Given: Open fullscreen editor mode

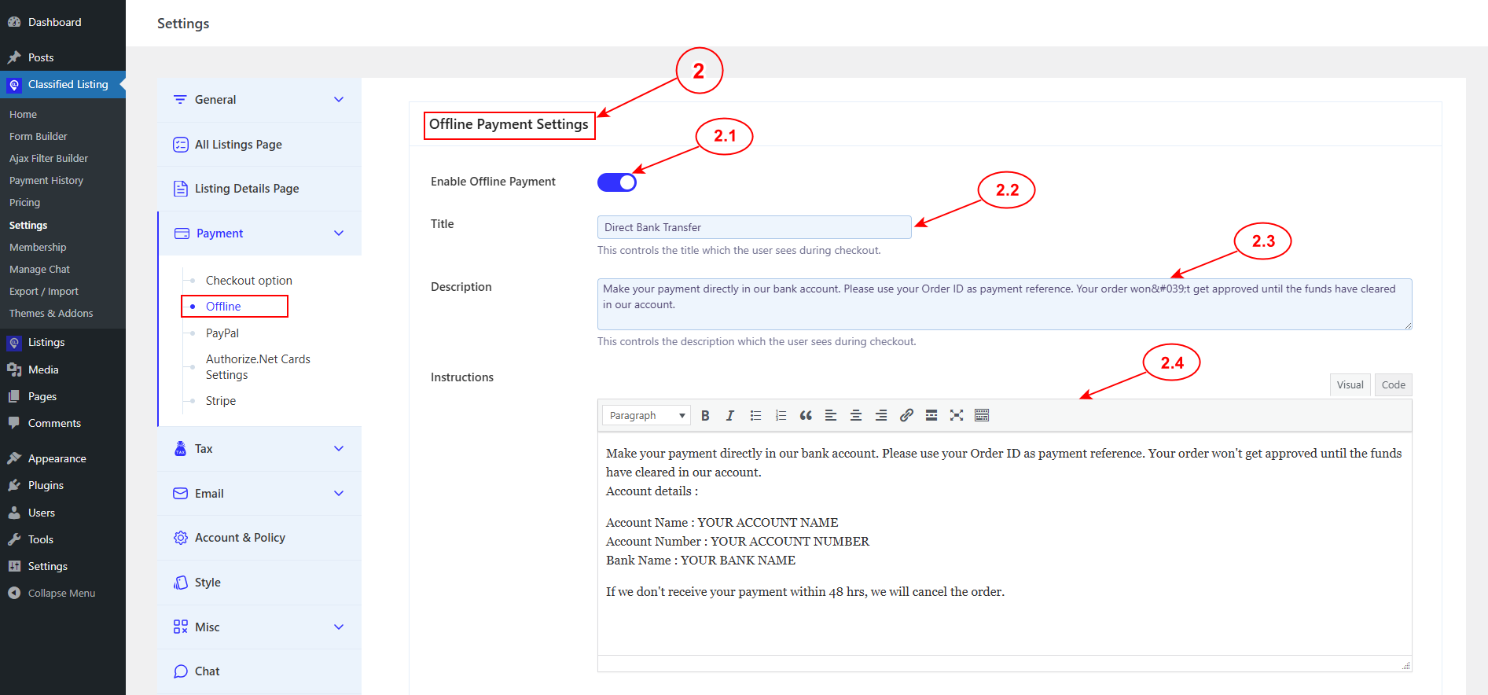Looking at the screenshot, I should point(957,415).
